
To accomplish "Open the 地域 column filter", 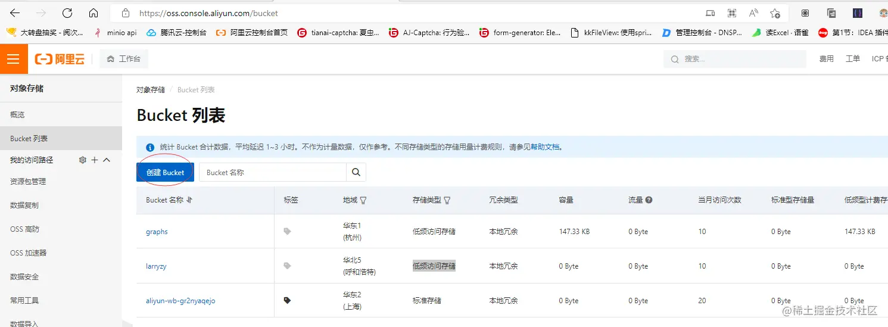I will (x=363, y=200).
